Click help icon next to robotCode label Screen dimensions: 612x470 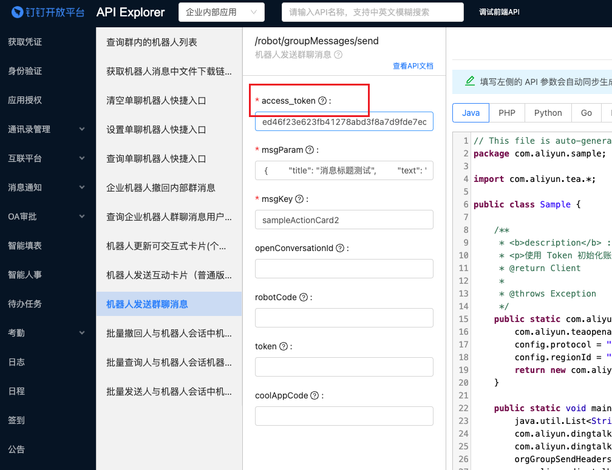304,297
